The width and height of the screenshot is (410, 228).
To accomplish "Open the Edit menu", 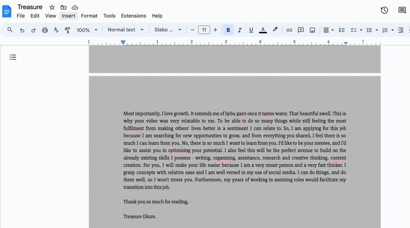I will 35,16.
